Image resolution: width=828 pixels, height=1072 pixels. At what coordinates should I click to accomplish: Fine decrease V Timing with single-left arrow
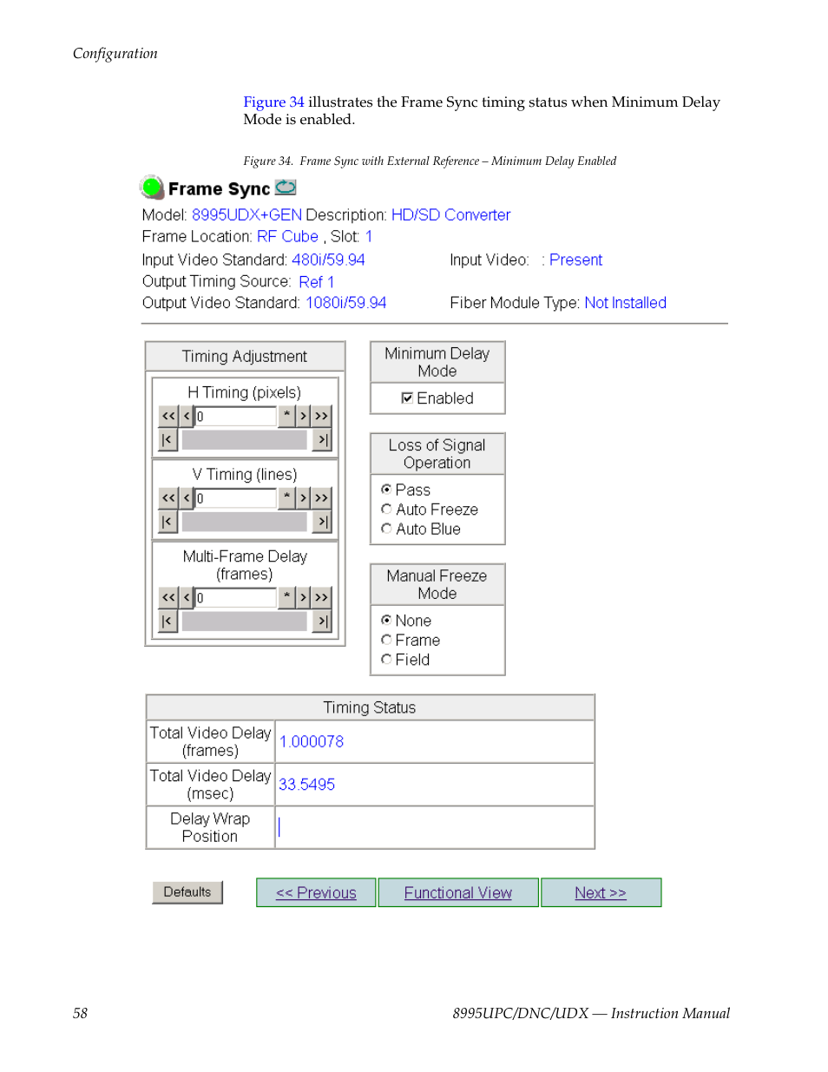(186, 498)
